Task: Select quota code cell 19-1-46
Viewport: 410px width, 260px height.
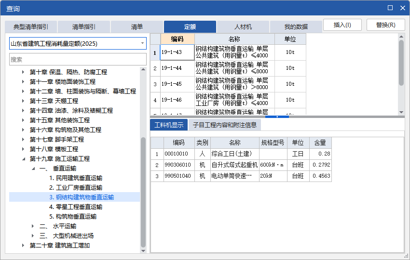Action: tap(178, 100)
